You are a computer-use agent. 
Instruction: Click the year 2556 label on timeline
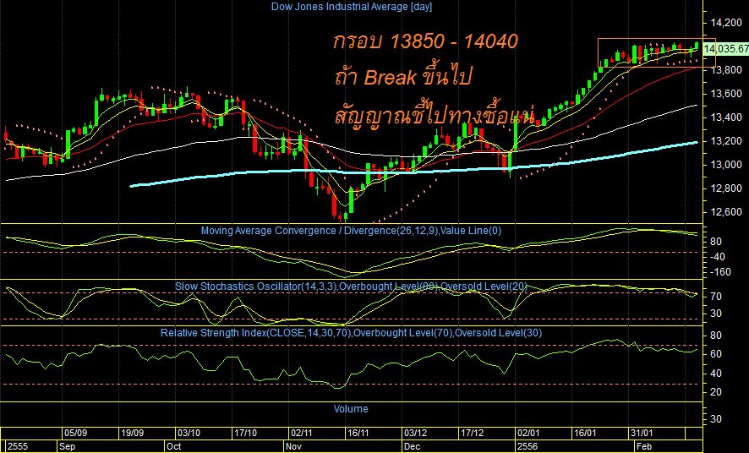[527, 447]
